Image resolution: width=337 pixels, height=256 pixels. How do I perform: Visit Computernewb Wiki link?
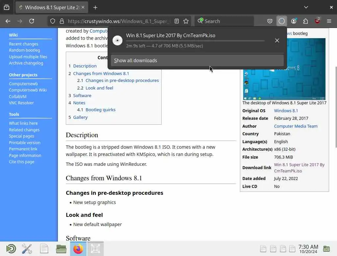pos(28,90)
